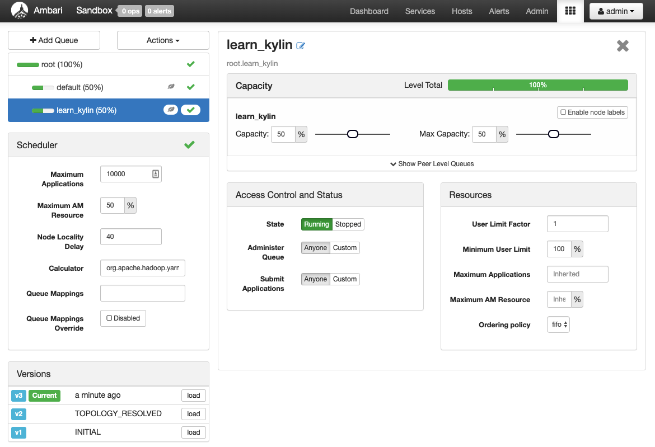Open the Actions dropdown
The image size is (655, 447).
163,40
